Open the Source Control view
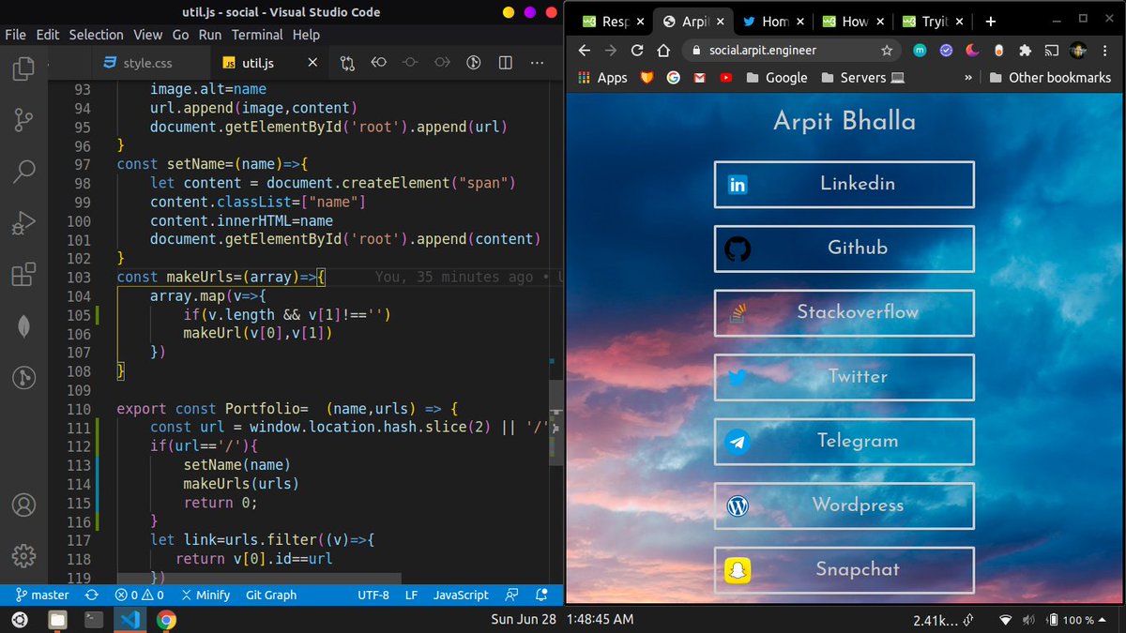This screenshot has width=1126, height=633. 23,120
